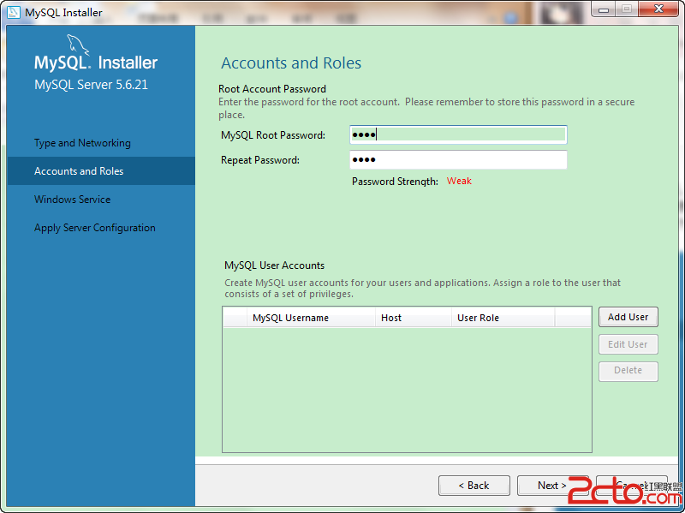Go to Type and Networking step
Screen dimensions: 685x513
(82, 143)
